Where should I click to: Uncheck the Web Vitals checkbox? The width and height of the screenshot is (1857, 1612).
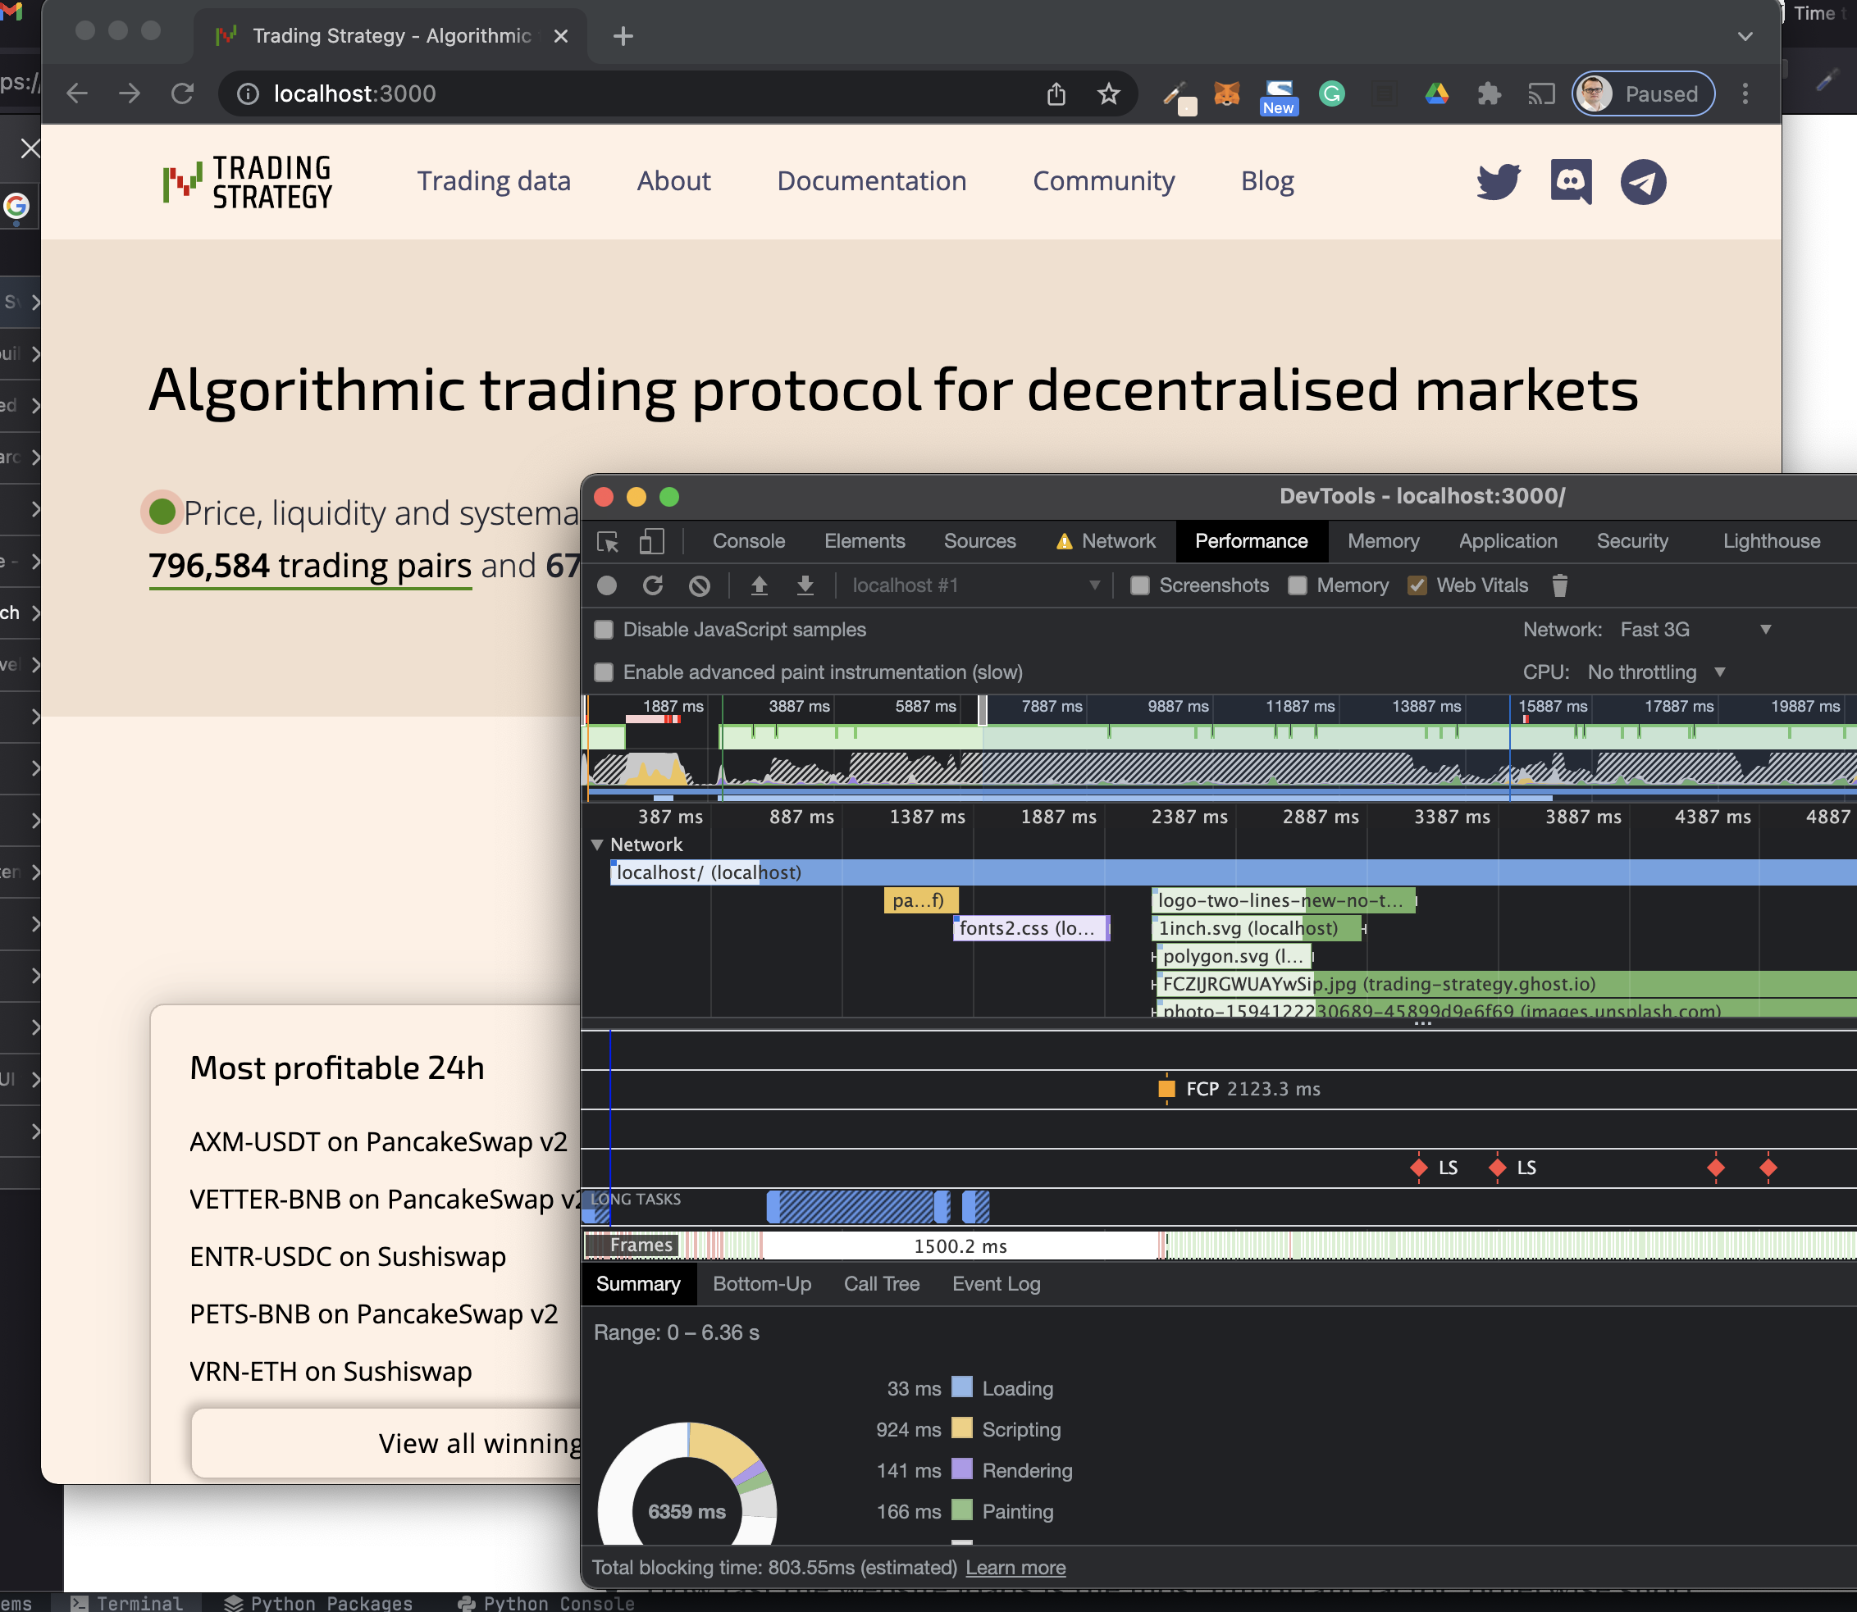click(x=1417, y=585)
